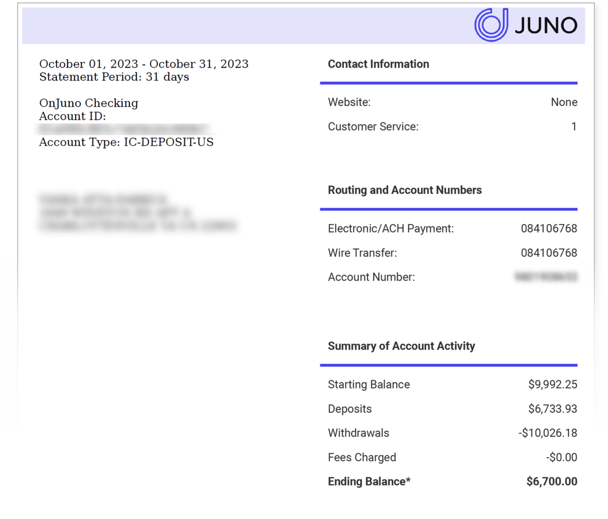Click the Account Type IC-DEPOSIT-US line

(126, 142)
